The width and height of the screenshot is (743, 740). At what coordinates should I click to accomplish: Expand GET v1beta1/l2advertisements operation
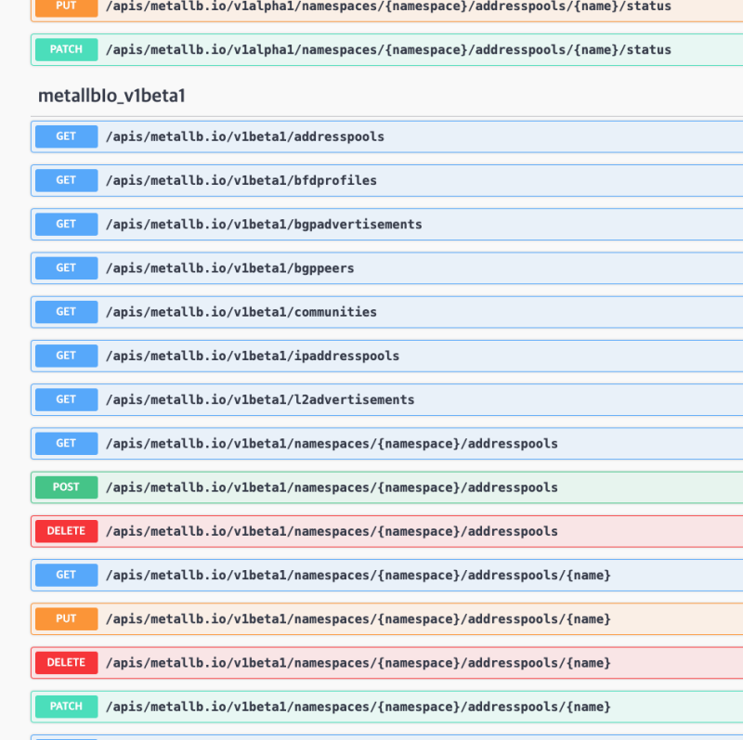click(x=386, y=399)
